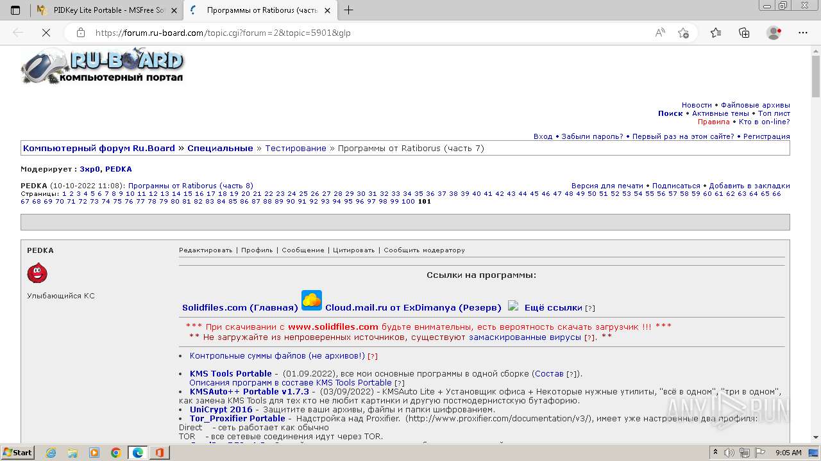
Task: Open Версия для печати link
Action: click(607, 186)
